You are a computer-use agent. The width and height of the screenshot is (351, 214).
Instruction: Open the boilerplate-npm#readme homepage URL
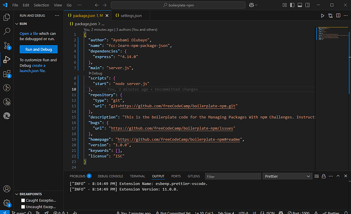tap(179, 139)
